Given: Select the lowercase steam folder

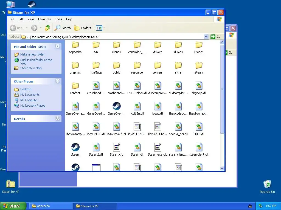Looking at the screenshot, I should pos(199,68).
